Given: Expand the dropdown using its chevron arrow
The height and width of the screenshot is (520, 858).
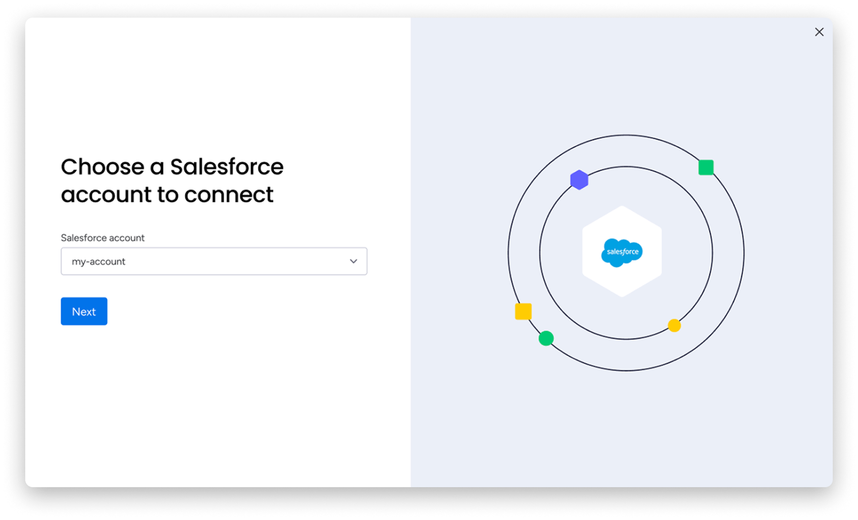Looking at the screenshot, I should [354, 262].
